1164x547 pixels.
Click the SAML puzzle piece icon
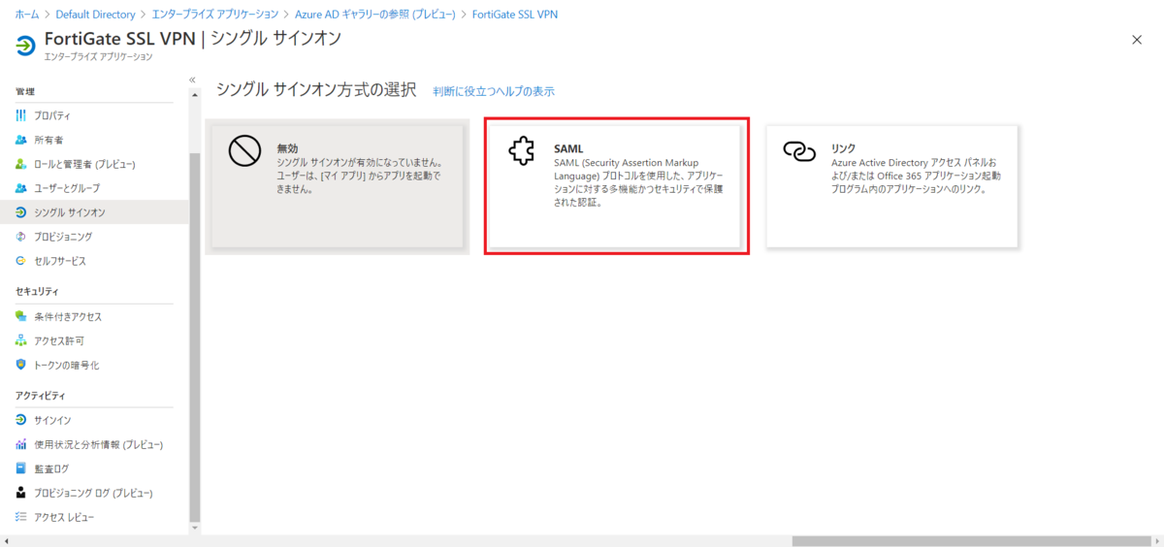(522, 150)
